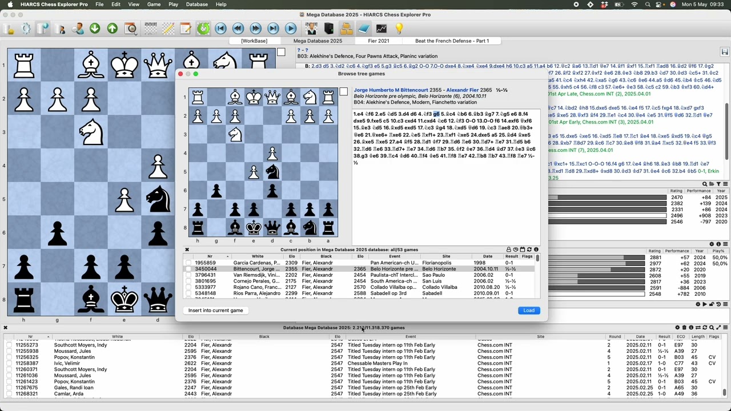Sort Browse tree games by Result column

point(512,256)
